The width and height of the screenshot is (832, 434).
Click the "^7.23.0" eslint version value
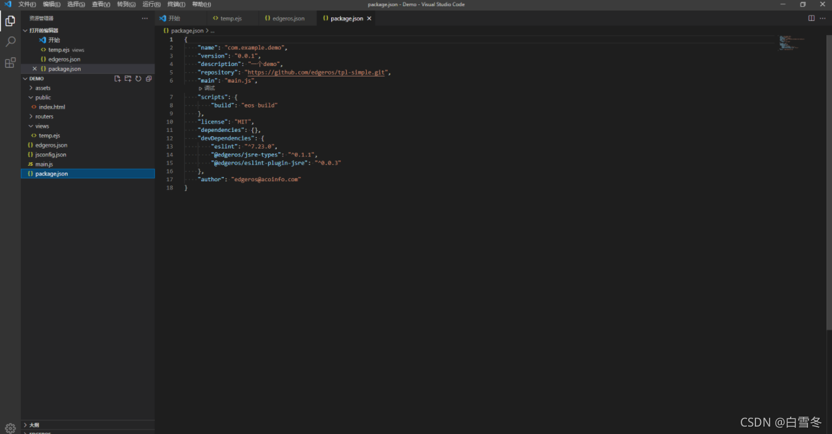[260, 147]
